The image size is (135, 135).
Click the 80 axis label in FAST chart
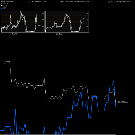[x=43, y=13]
